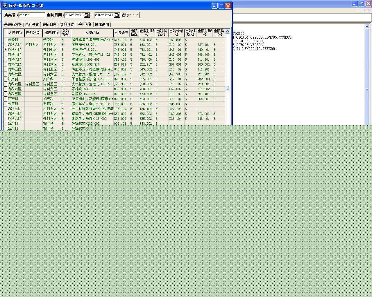This screenshot has width=372, height=297.
Task: Click the 转科科别 column header
Action: tap(33, 33)
